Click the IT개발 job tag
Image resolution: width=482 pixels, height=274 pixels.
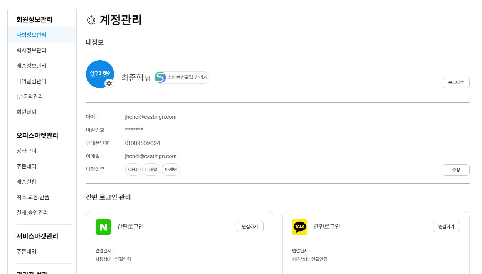(x=151, y=170)
